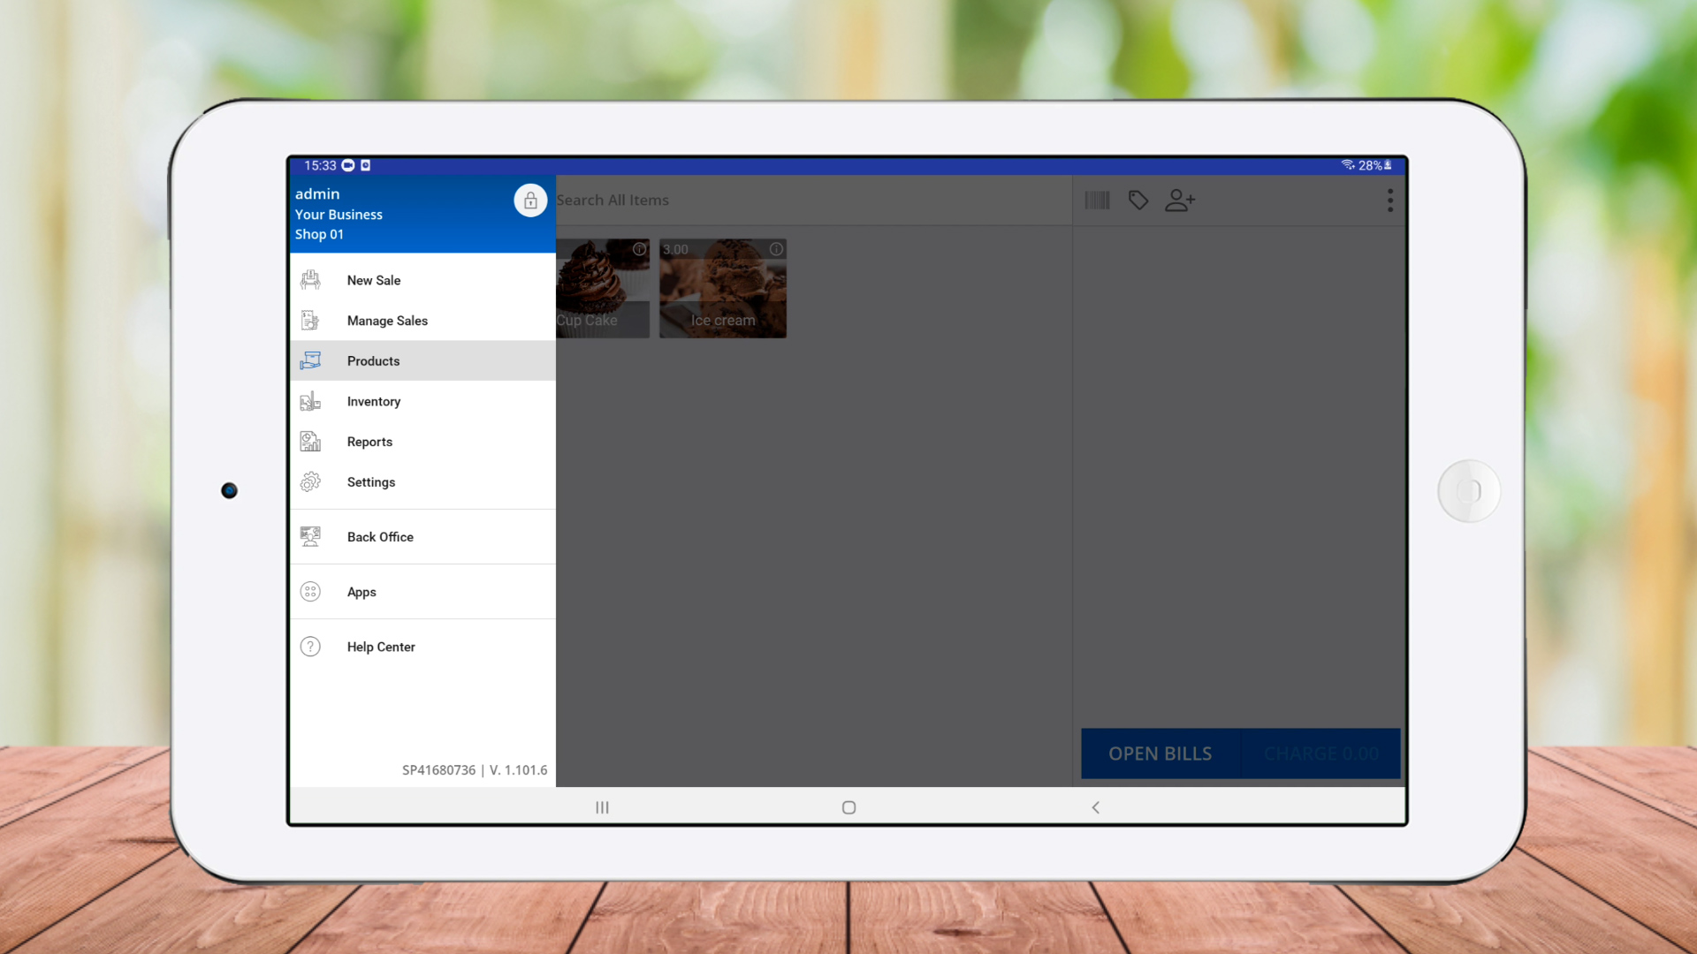Tap the Android back navigation arrow
This screenshot has width=1697, height=954.
[x=1096, y=807]
